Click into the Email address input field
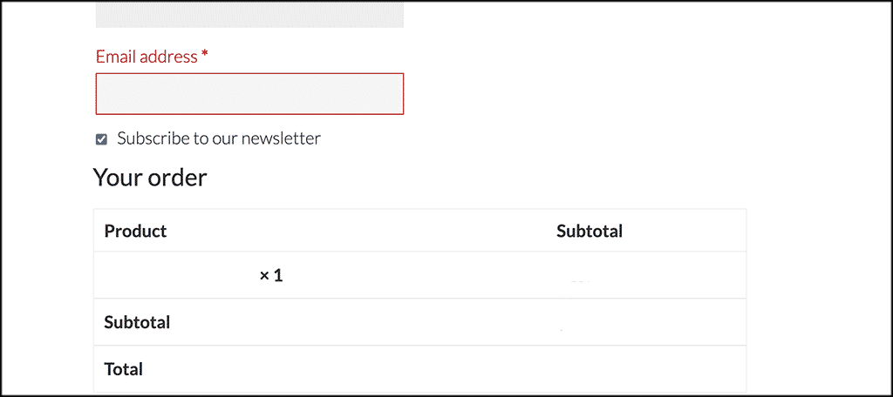The image size is (893, 397). click(x=249, y=94)
